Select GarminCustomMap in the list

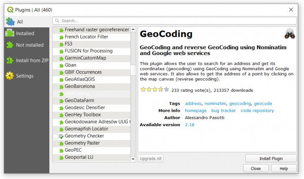(x=91, y=58)
